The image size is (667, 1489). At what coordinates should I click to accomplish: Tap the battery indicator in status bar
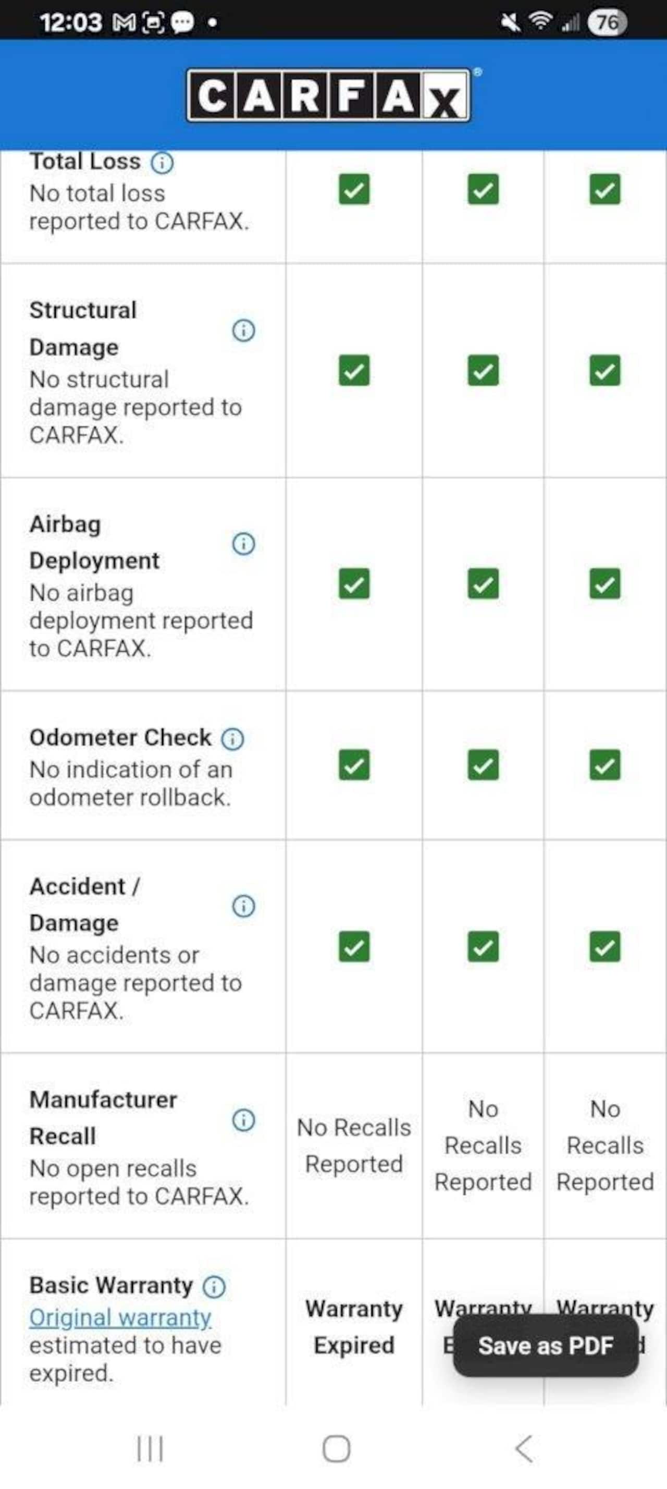[607, 22]
